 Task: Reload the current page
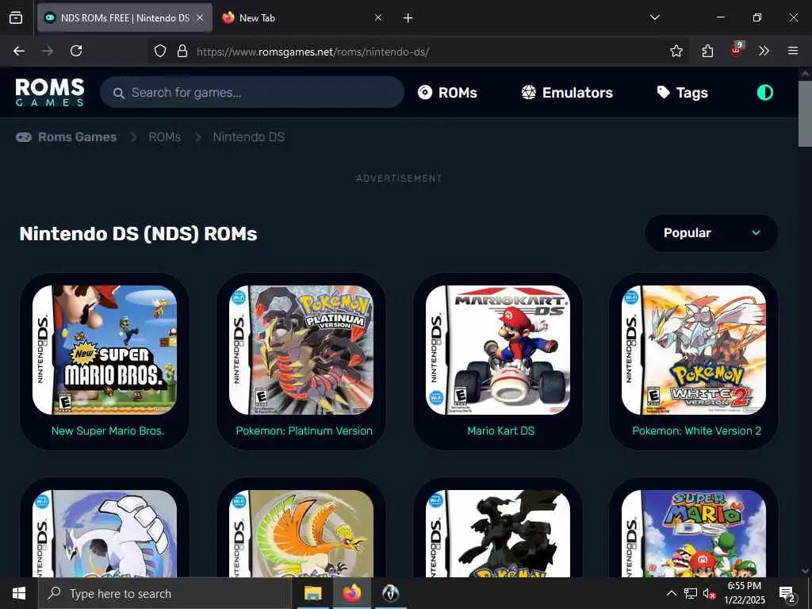(x=76, y=51)
